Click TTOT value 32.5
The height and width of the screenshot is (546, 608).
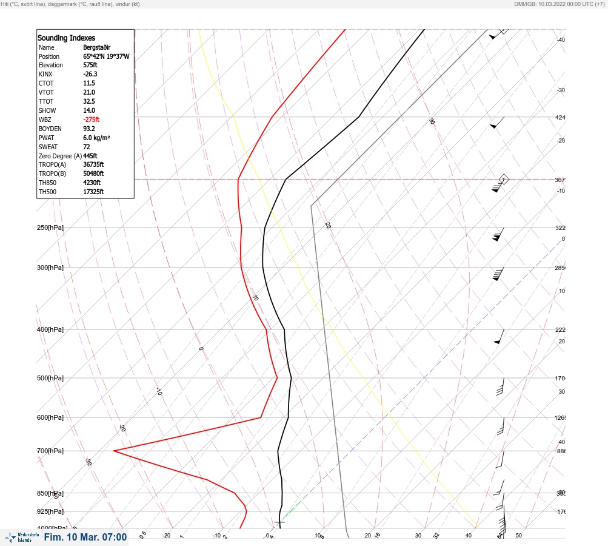coord(89,101)
